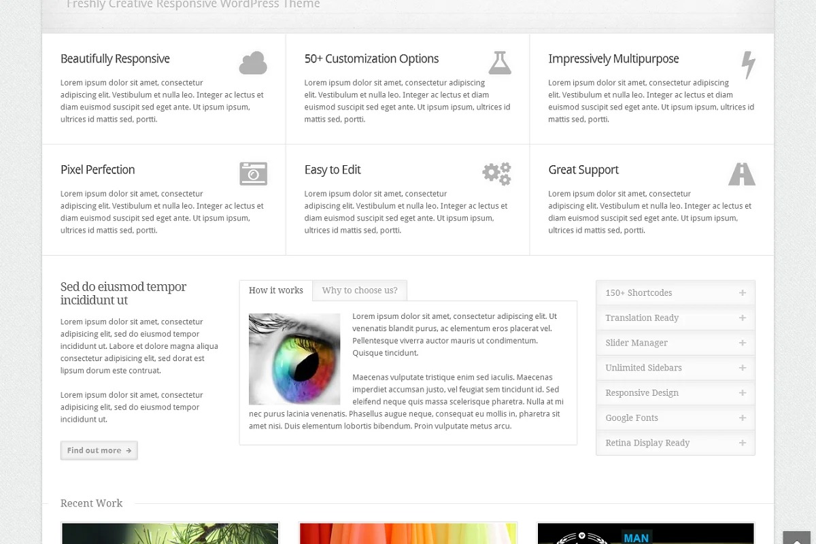Click the camera icon beside Pixel Perfection
The image size is (816, 544).
(253, 173)
